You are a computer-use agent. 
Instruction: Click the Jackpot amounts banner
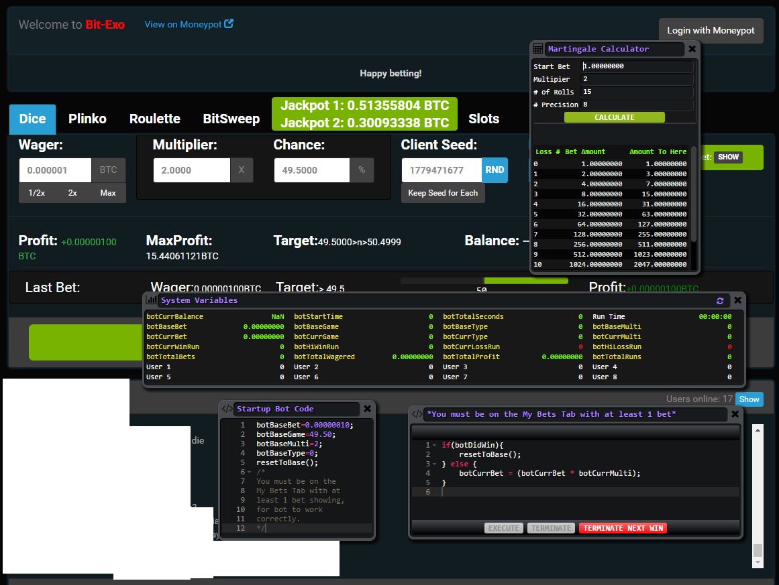tap(364, 114)
